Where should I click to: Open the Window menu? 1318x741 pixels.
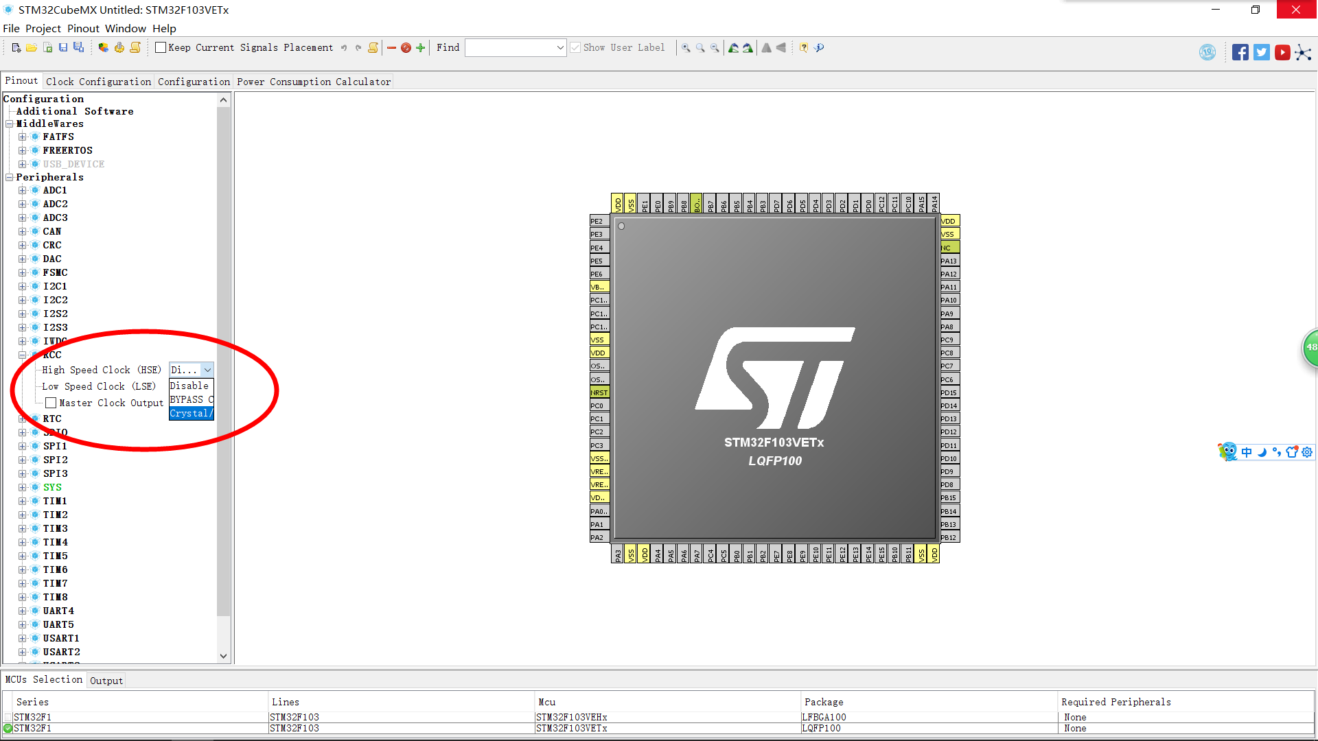[126, 29]
